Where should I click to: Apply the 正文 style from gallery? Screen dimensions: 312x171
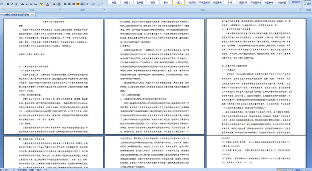coord(178,2)
